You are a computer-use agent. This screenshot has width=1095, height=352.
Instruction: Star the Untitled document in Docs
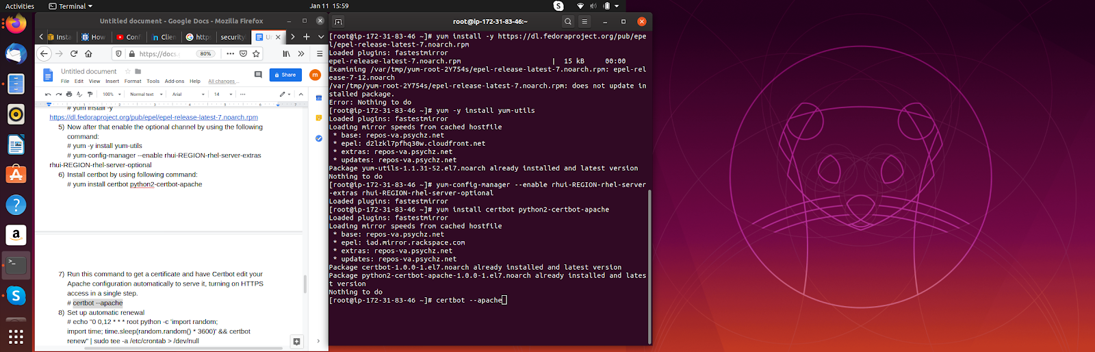click(127, 71)
